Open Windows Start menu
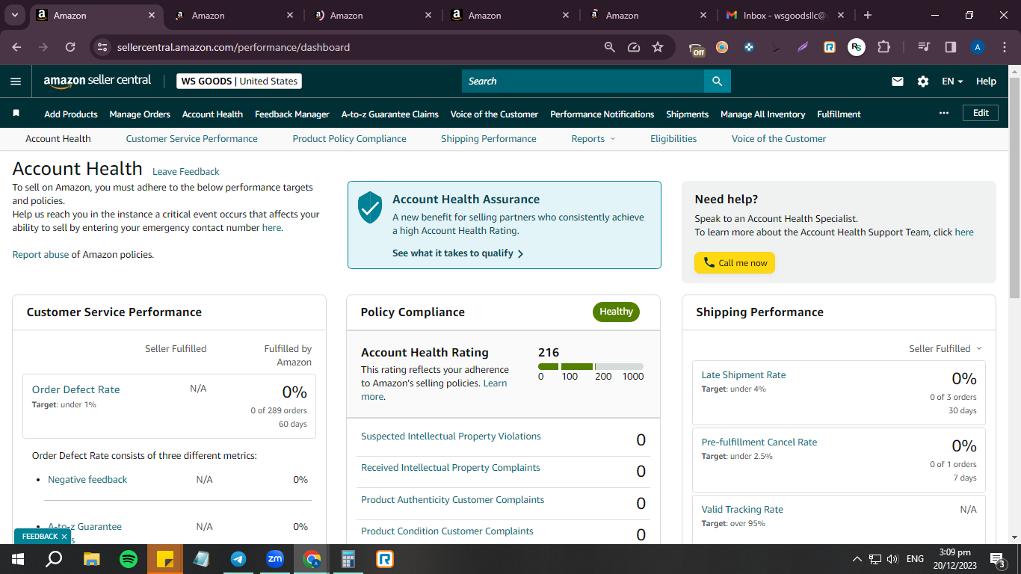 17,559
